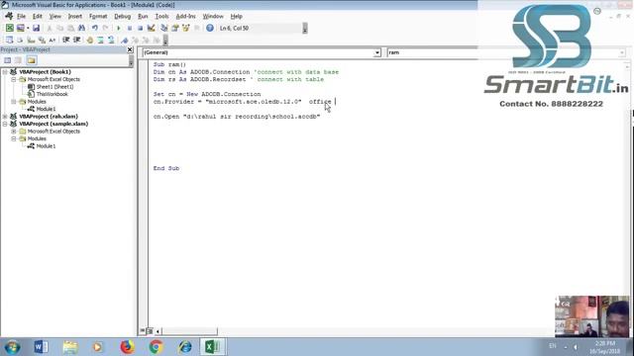Click the Indent icon on Edit toolbar
634x356 pixels.
tap(66, 40)
